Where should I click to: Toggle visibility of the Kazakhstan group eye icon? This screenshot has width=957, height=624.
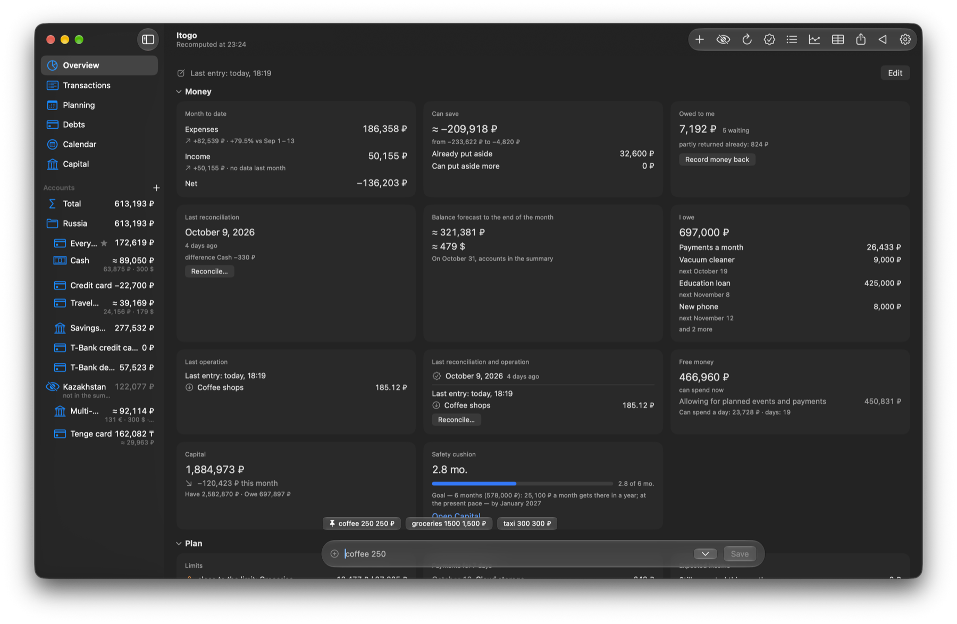(x=52, y=387)
